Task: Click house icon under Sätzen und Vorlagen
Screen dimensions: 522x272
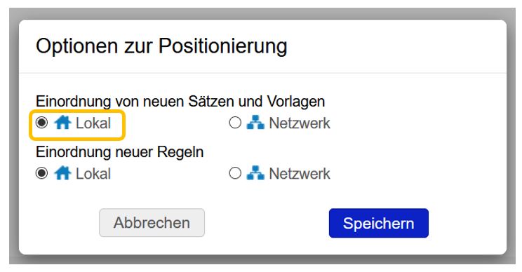Action: click(x=62, y=123)
